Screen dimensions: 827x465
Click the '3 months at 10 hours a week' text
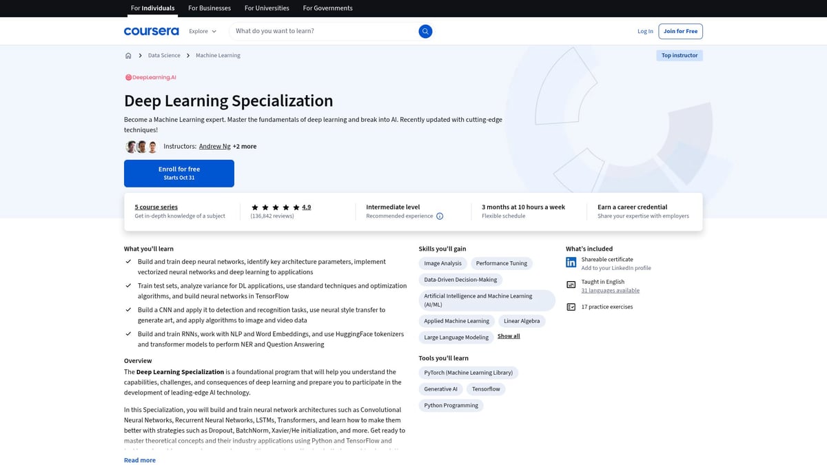[x=523, y=207]
